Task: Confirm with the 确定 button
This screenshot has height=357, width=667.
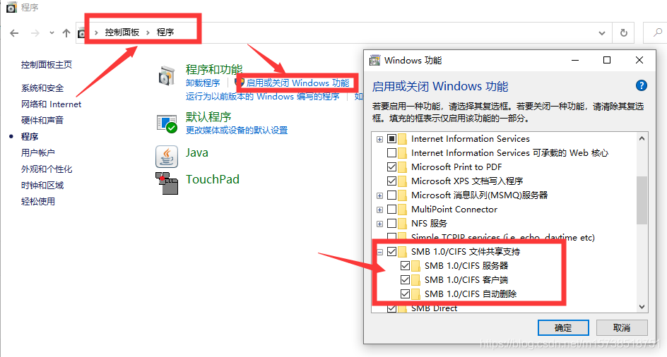Action: (563, 327)
